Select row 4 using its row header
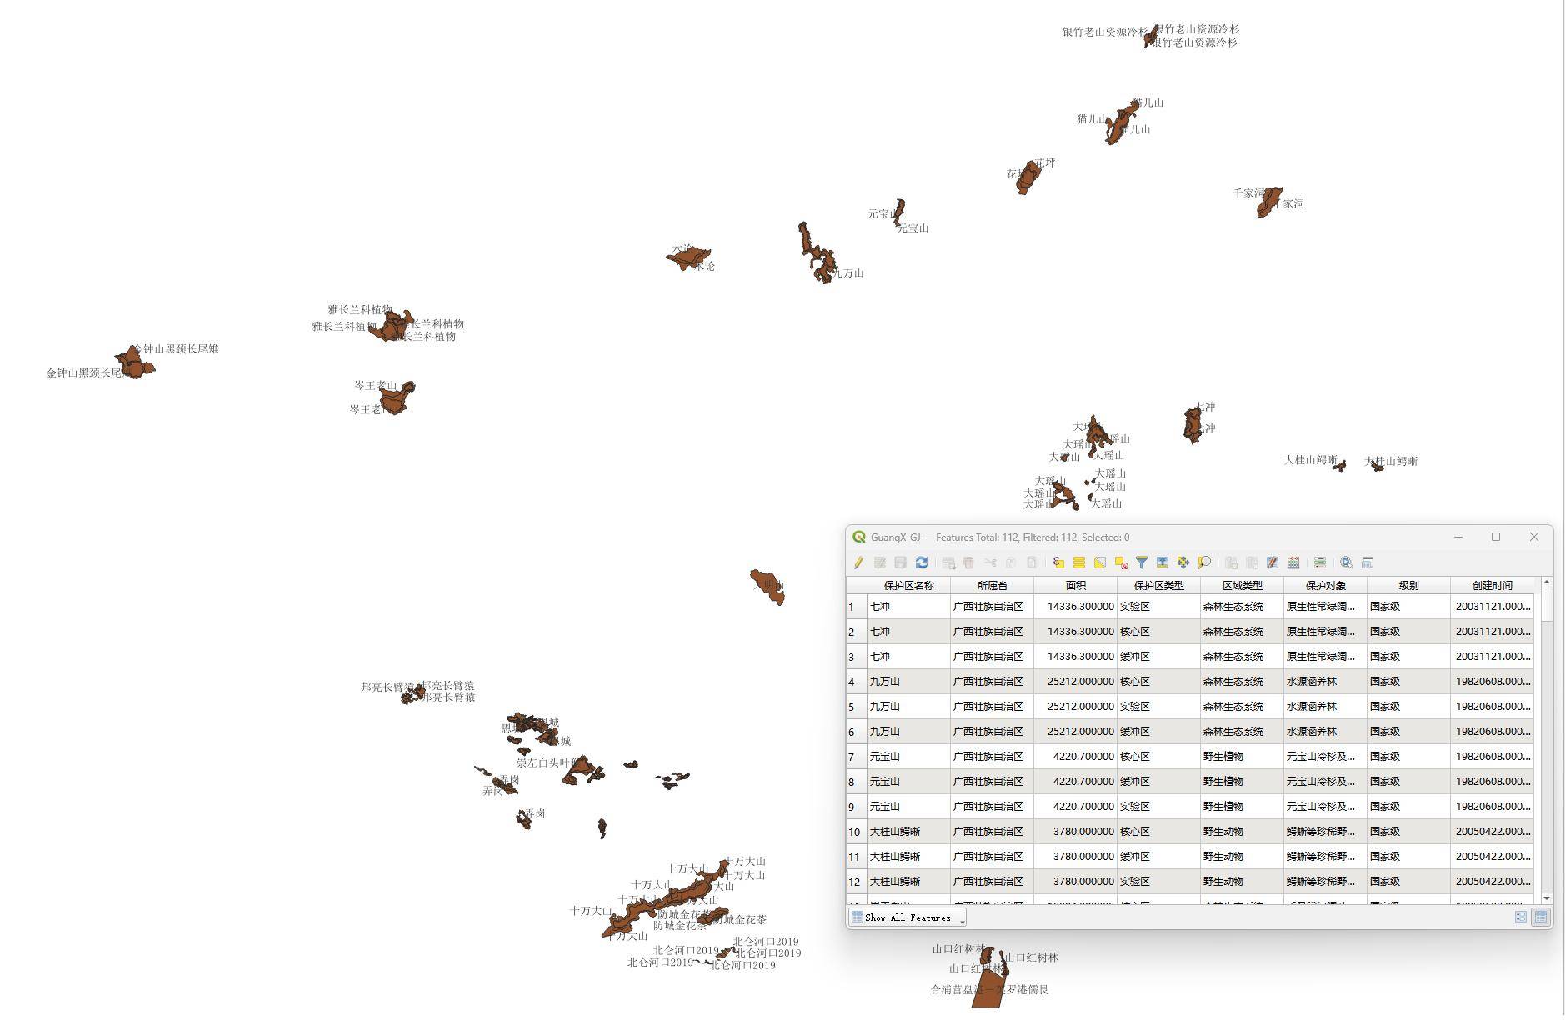Viewport: 1565px width, 1026px height. [x=856, y=682]
